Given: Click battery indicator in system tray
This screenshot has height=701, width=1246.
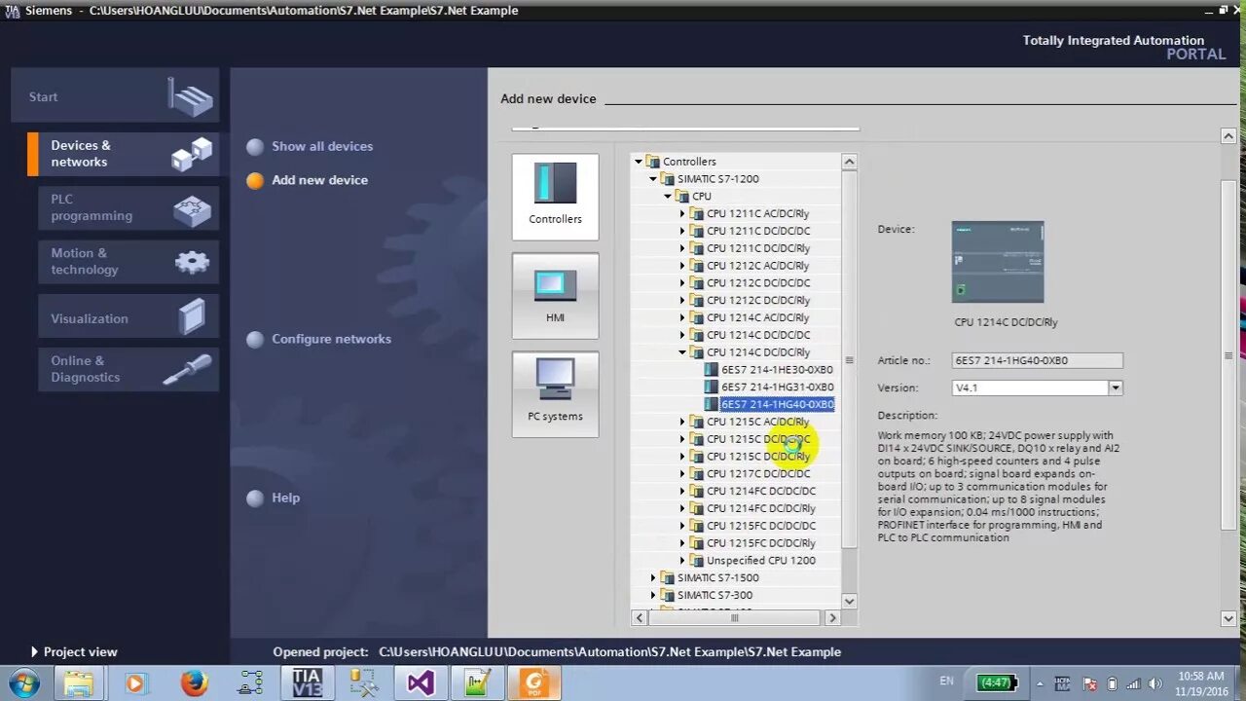Looking at the screenshot, I should [999, 683].
